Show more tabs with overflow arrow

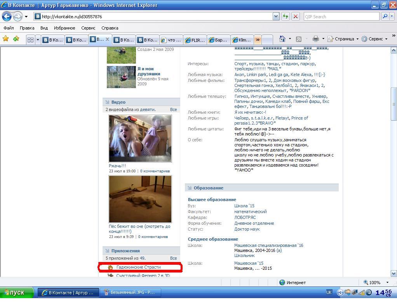pyautogui.click(x=257, y=40)
